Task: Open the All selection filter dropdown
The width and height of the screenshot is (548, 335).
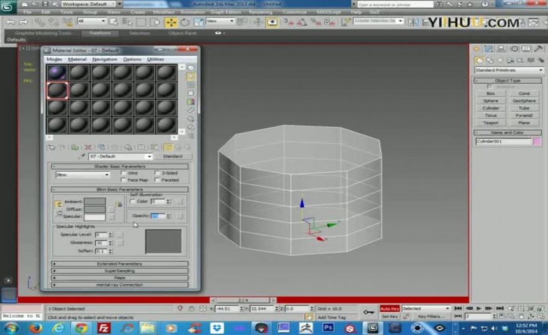Action: pos(91,21)
